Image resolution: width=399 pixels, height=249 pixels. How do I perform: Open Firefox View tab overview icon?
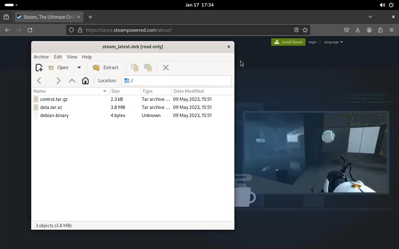[6, 17]
